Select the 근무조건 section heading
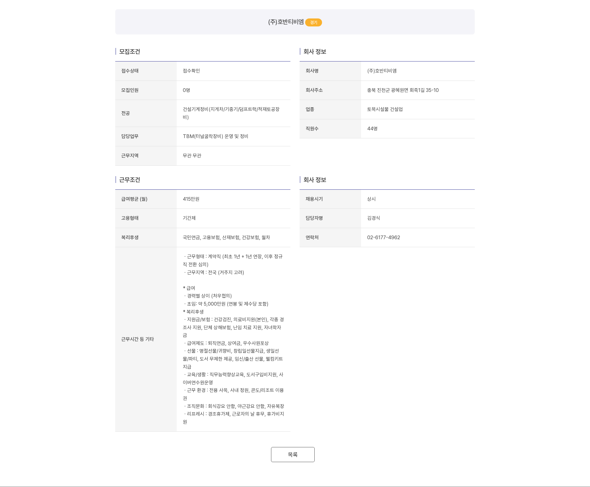The width and height of the screenshot is (590, 487). [130, 180]
